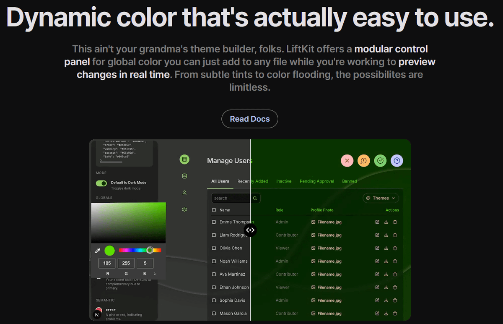Screen dimensions: 503x324
Task: Pick a color with eyedropper tool
Action: (98, 251)
